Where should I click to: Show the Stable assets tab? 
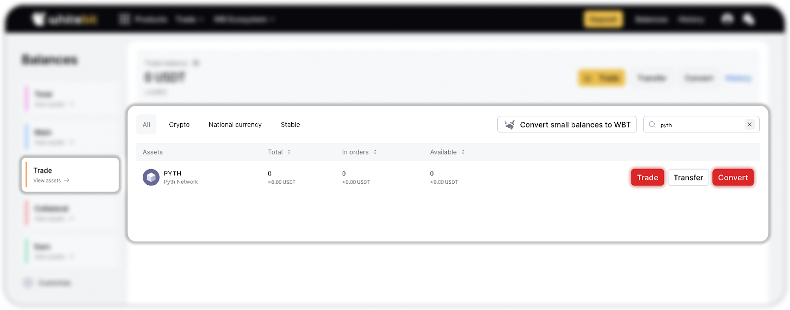pos(290,125)
